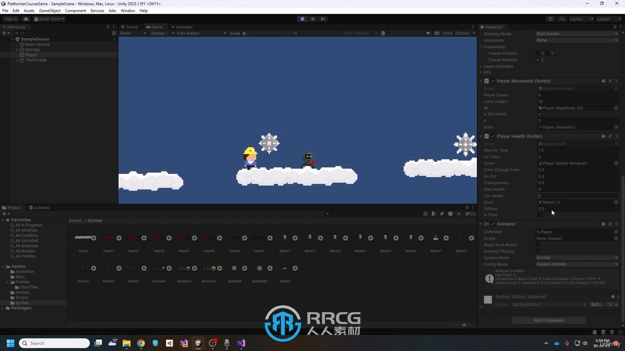Open the GameObject menu
This screenshot has height=351, width=625.
click(x=50, y=10)
